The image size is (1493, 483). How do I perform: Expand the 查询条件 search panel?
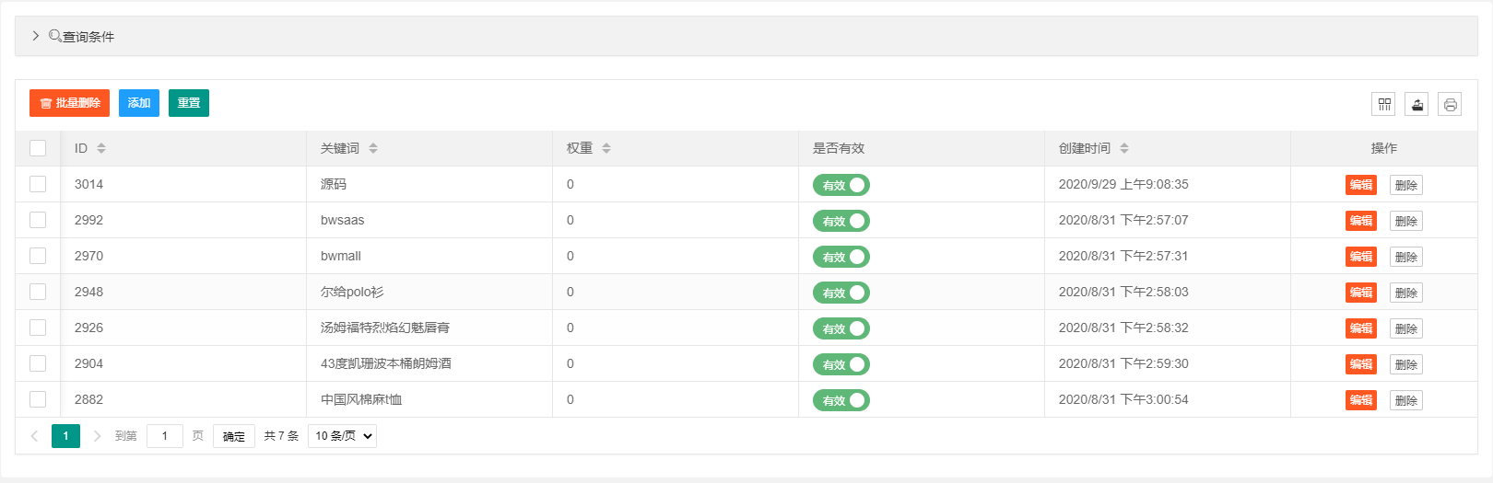[36, 36]
